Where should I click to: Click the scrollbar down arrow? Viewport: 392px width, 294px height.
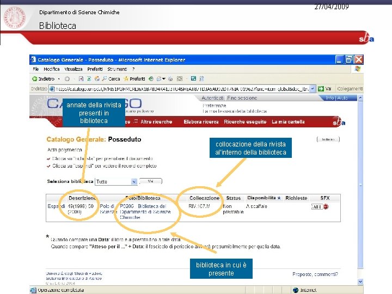pyautogui.click(x=360, y=282)
